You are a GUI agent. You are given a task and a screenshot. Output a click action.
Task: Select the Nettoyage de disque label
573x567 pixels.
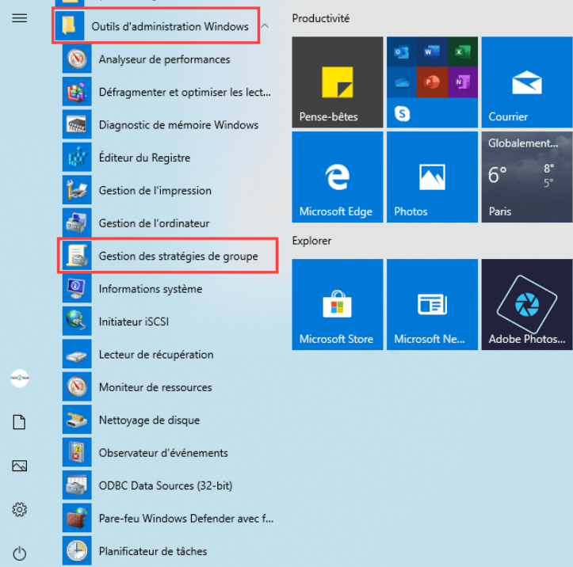point(150,420)
